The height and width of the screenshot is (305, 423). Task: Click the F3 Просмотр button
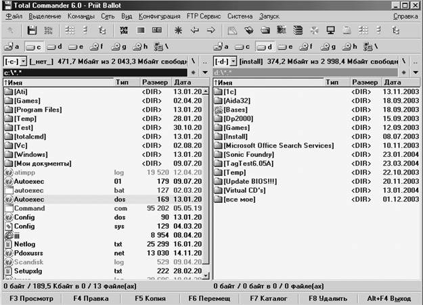click(31, 298)
